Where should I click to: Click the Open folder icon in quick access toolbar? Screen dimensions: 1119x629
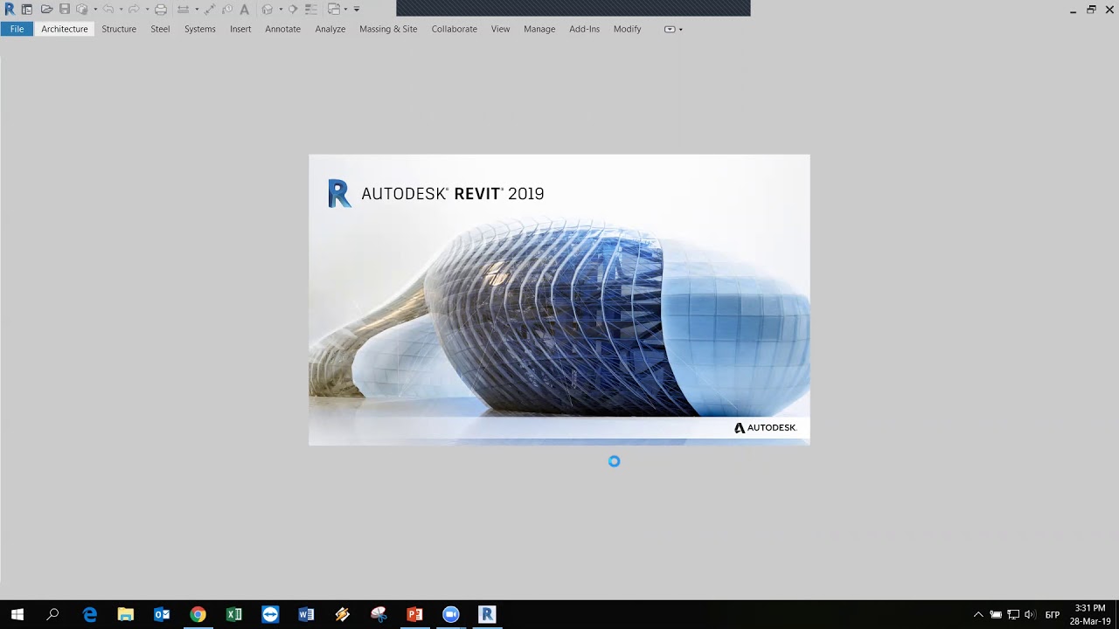(46, 9)
